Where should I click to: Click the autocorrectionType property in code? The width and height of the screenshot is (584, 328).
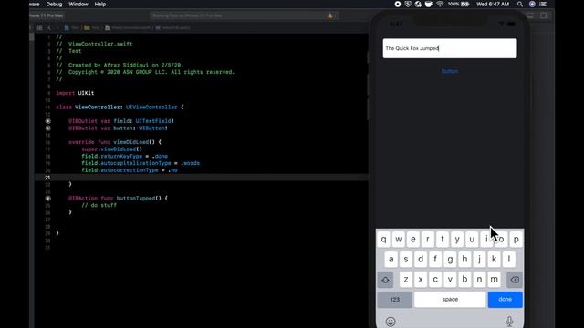[x=130, y=170]
